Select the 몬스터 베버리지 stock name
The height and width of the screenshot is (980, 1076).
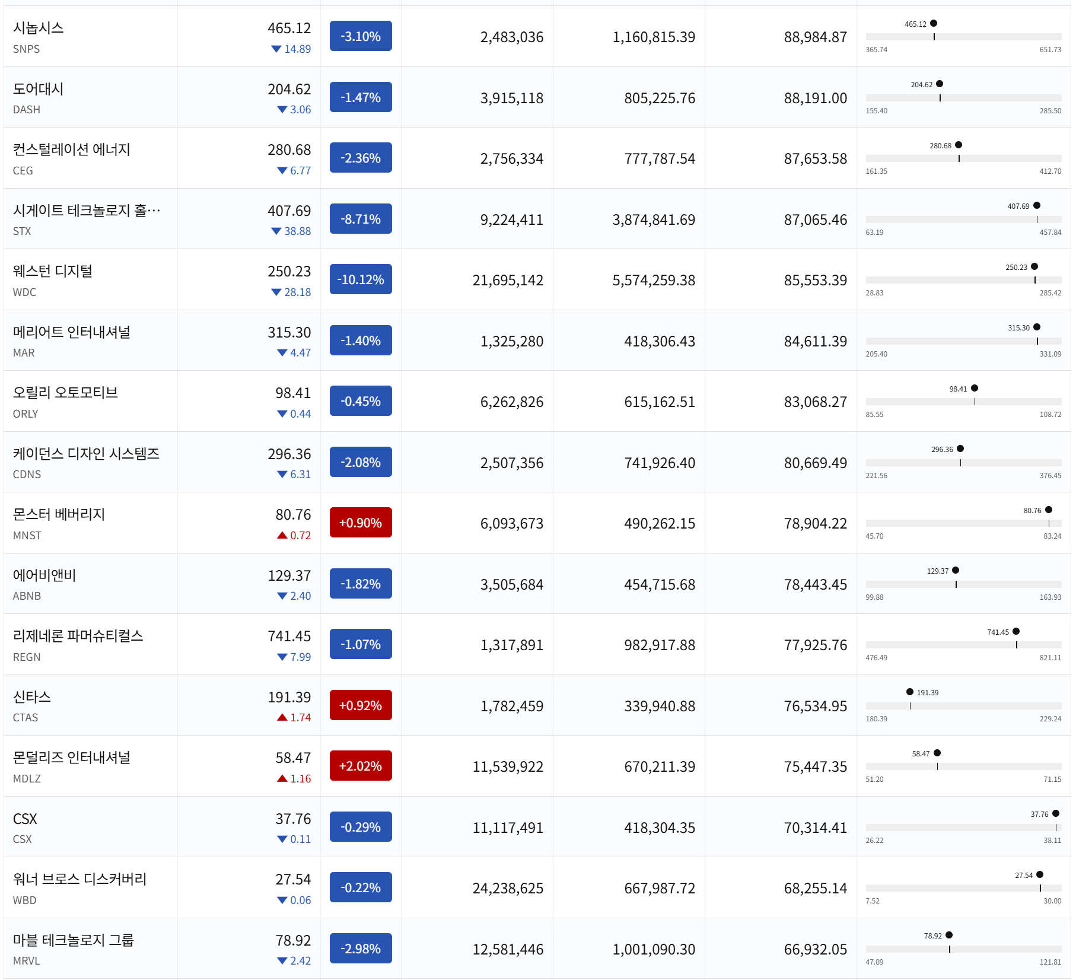[59, 515]
